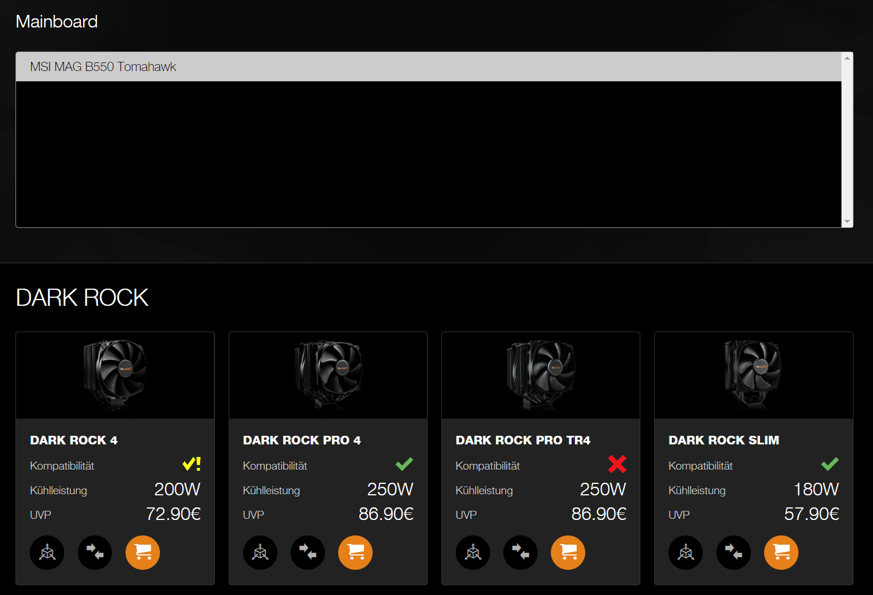Click the DARK ROCK section heading
Image resolution: width=873 pixels, height=595 pixels.
pyautogui.click(x=82, y=298)
